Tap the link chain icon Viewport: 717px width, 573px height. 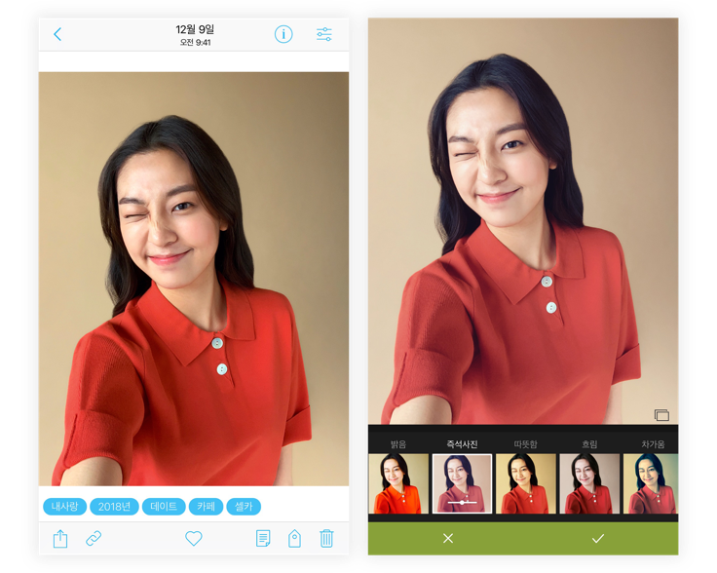[x=94, y=538]
